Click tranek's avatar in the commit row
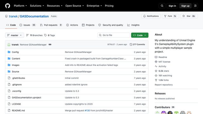The width and height of the screenshot is (203, 114). click(9, 45)
